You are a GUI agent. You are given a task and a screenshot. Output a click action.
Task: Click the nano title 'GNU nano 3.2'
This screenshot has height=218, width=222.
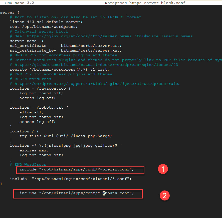coord(19,3)
